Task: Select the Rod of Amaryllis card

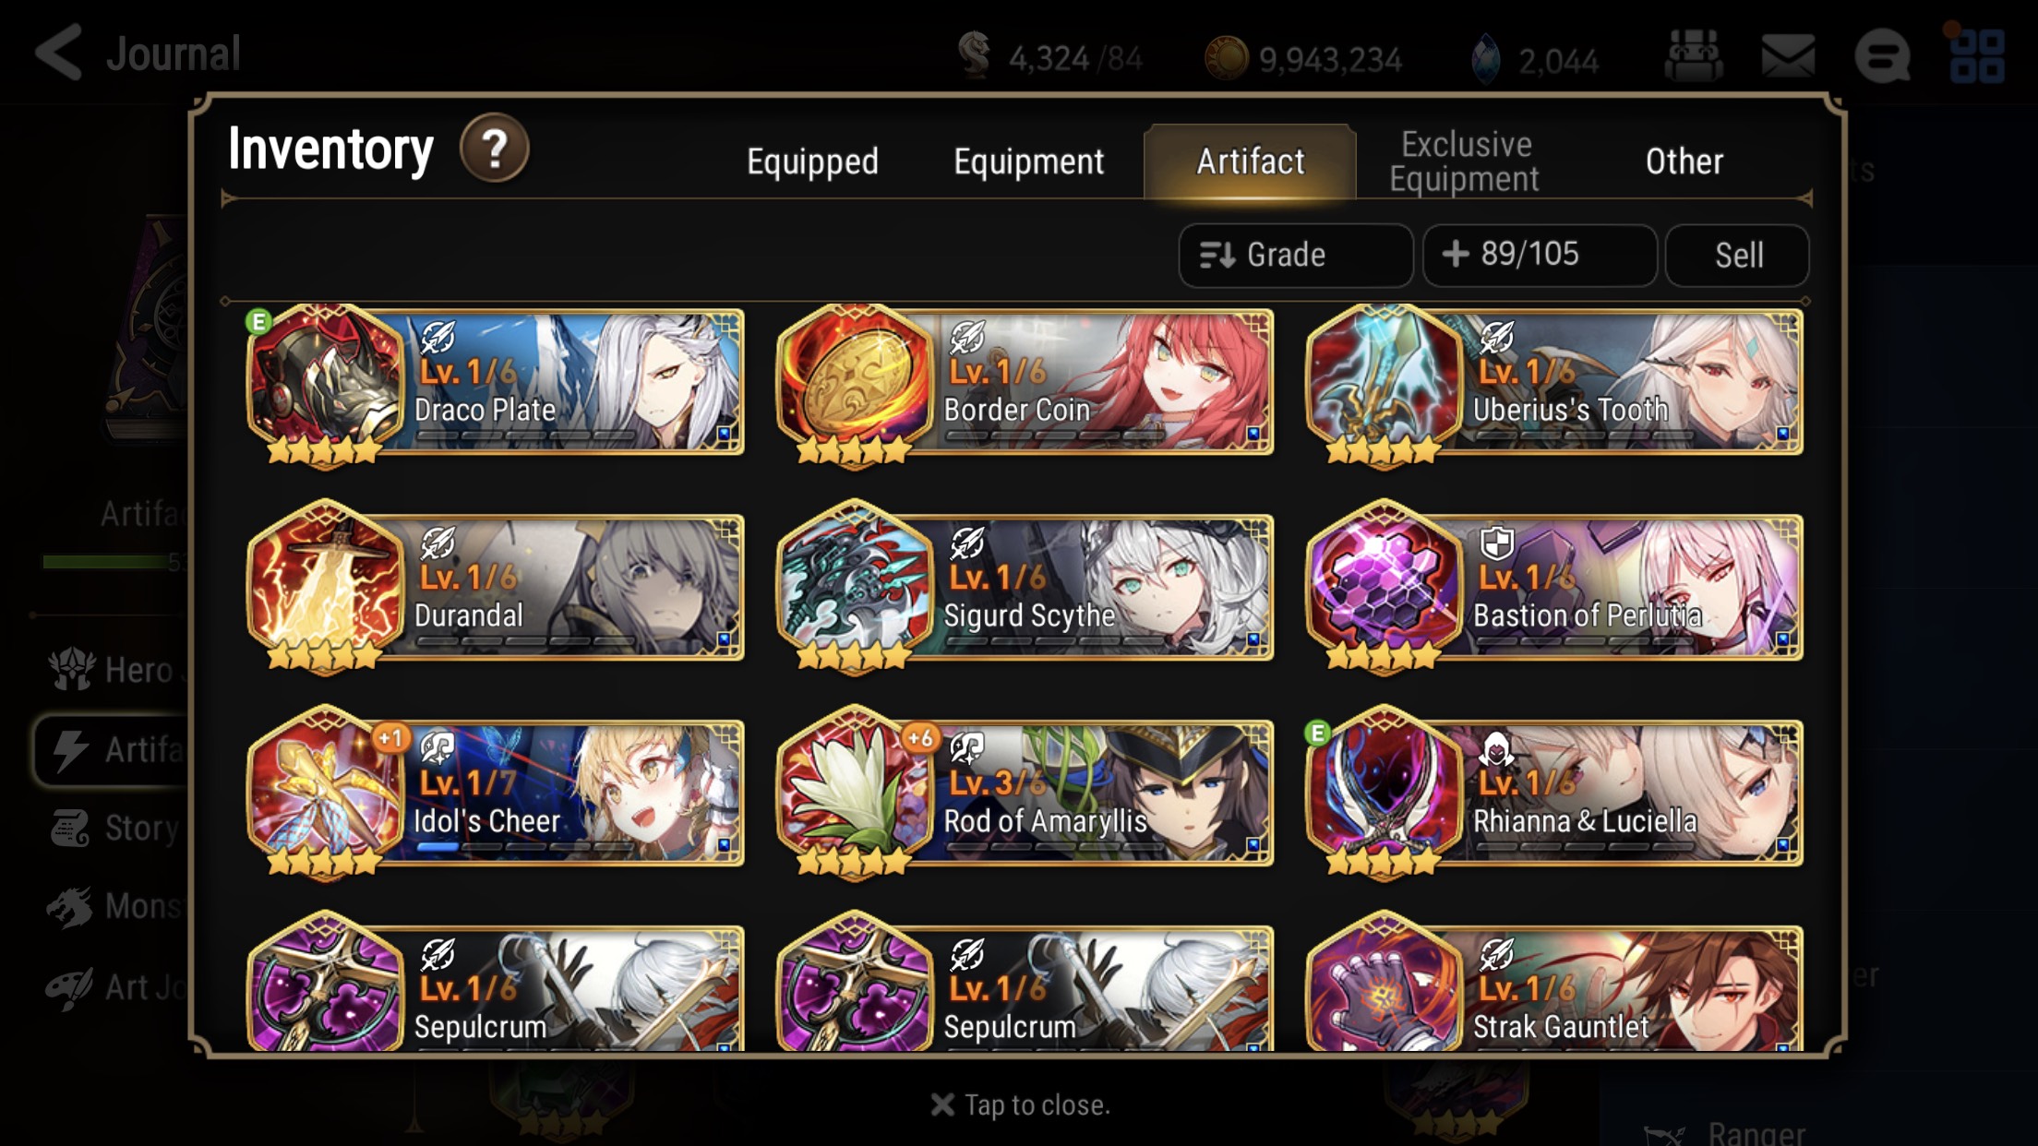Action: [1025, 794]
